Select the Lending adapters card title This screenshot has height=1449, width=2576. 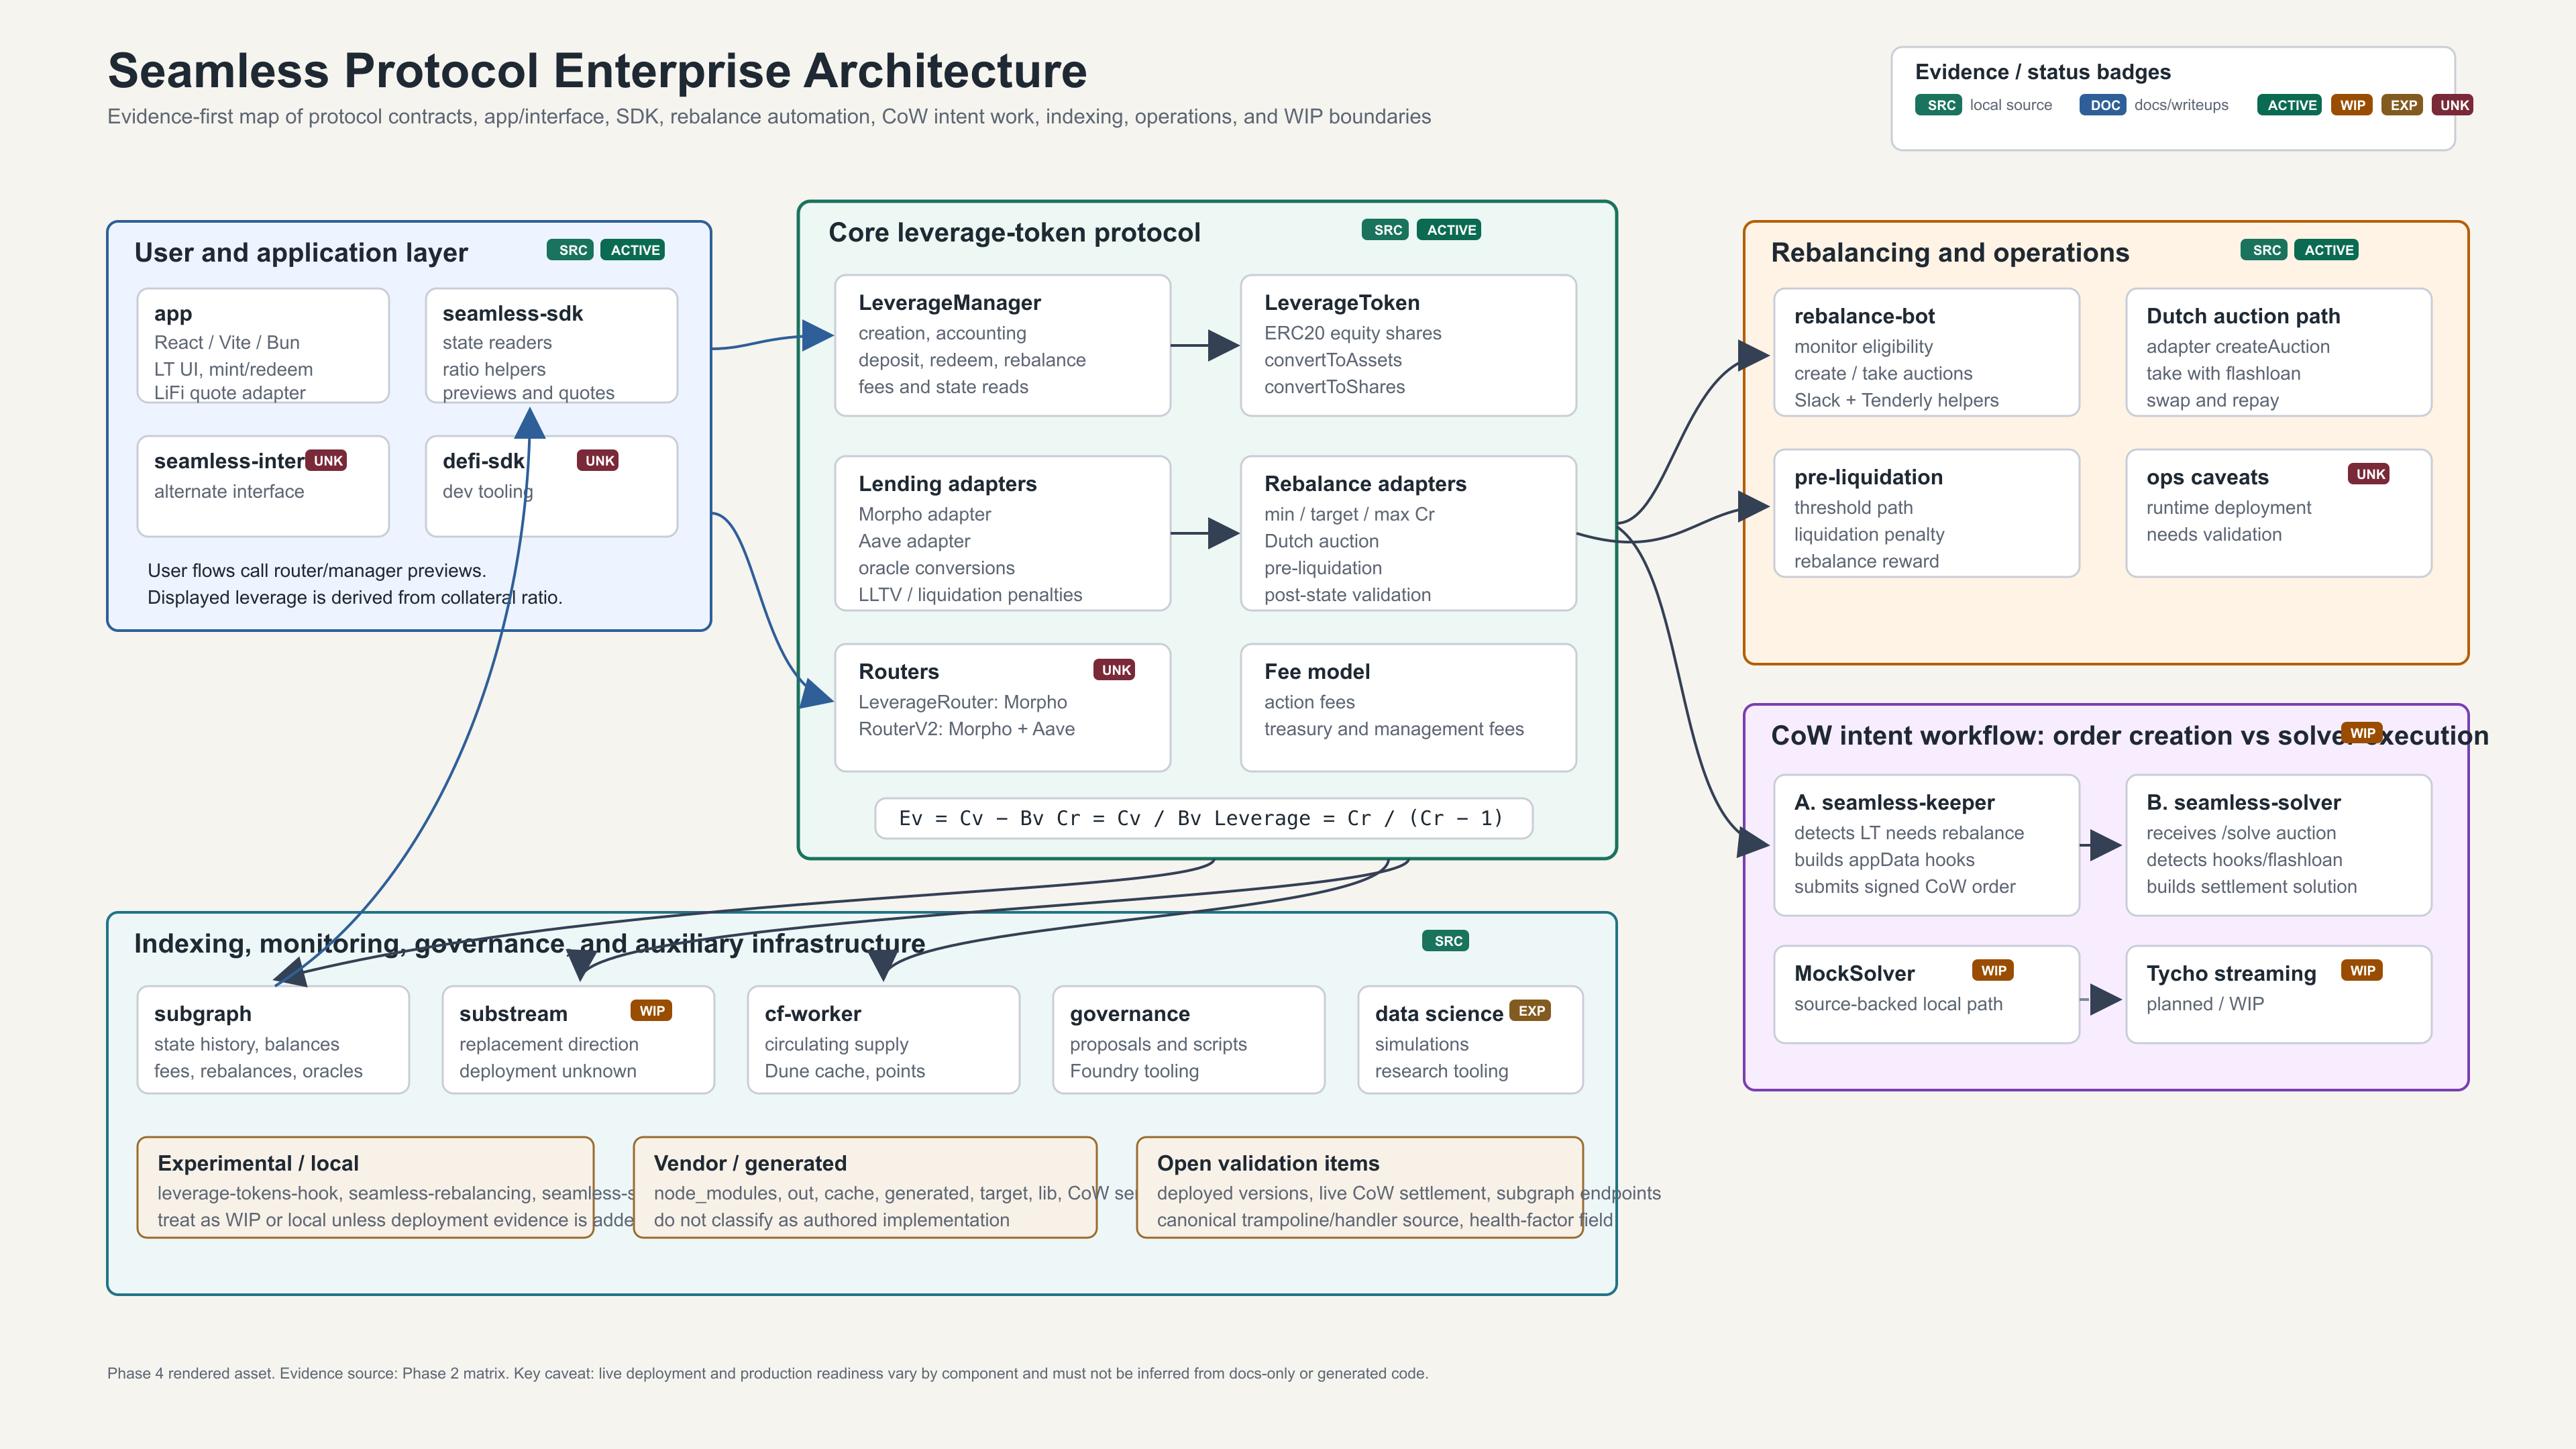[948, 484]
